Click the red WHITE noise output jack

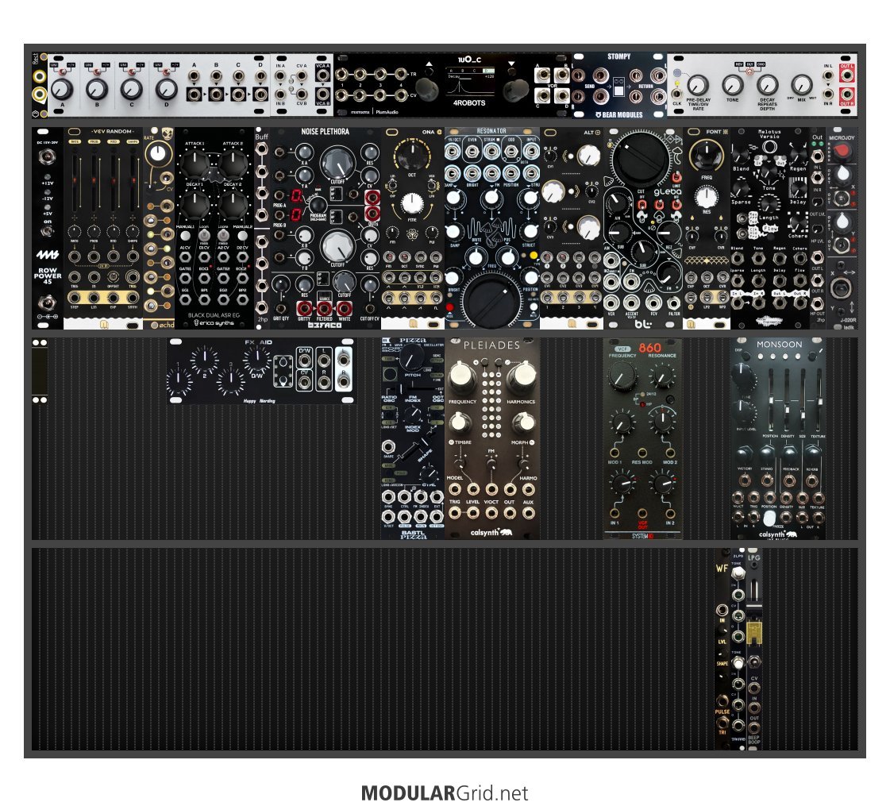[344, 309]
